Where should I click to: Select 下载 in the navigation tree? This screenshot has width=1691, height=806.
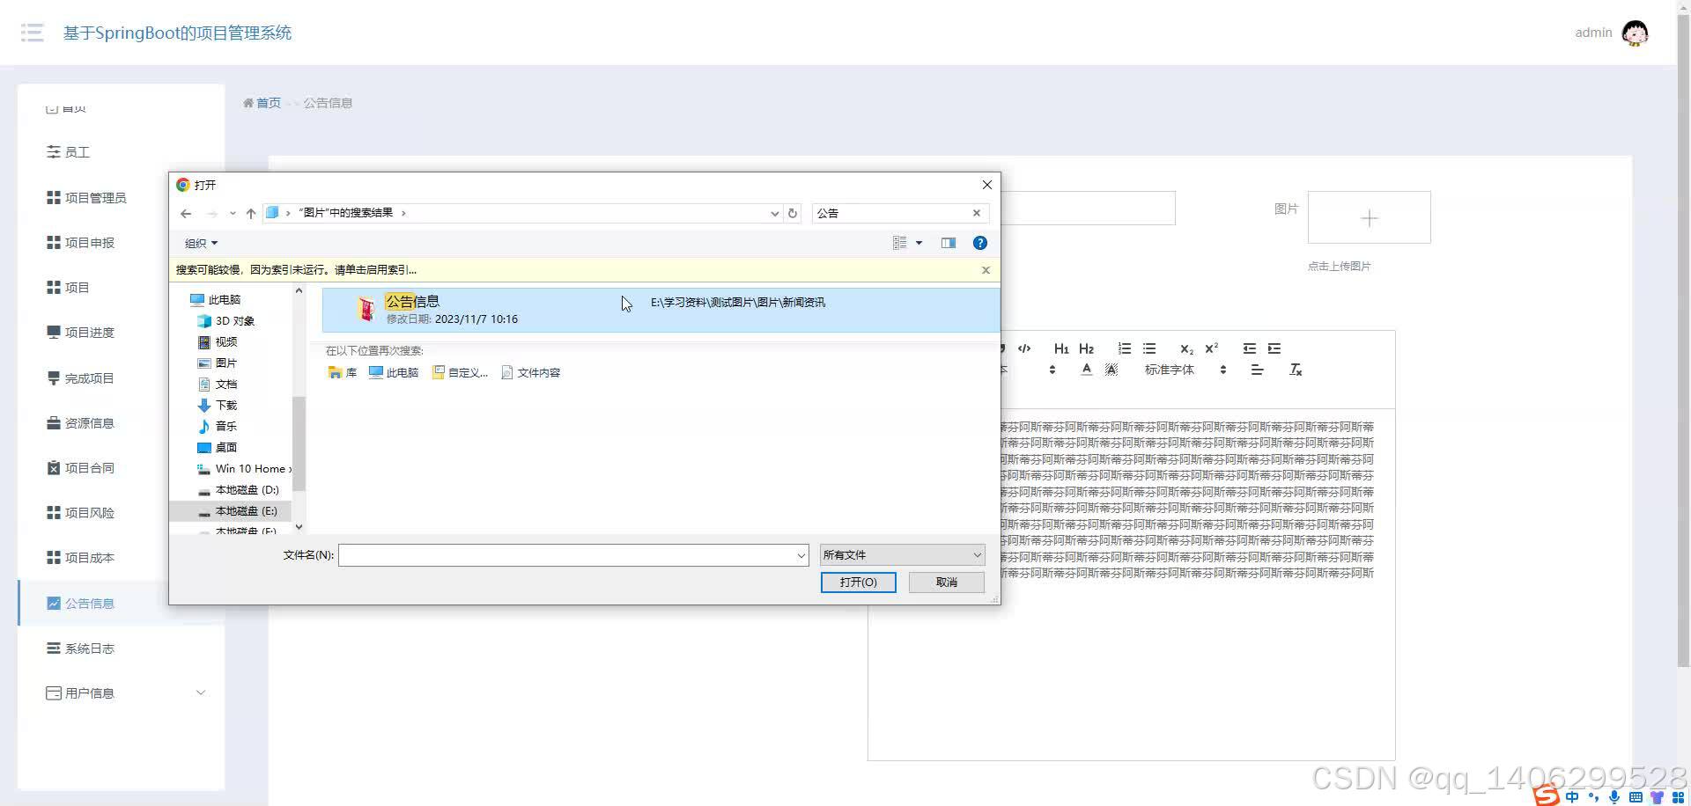[218, 406]
